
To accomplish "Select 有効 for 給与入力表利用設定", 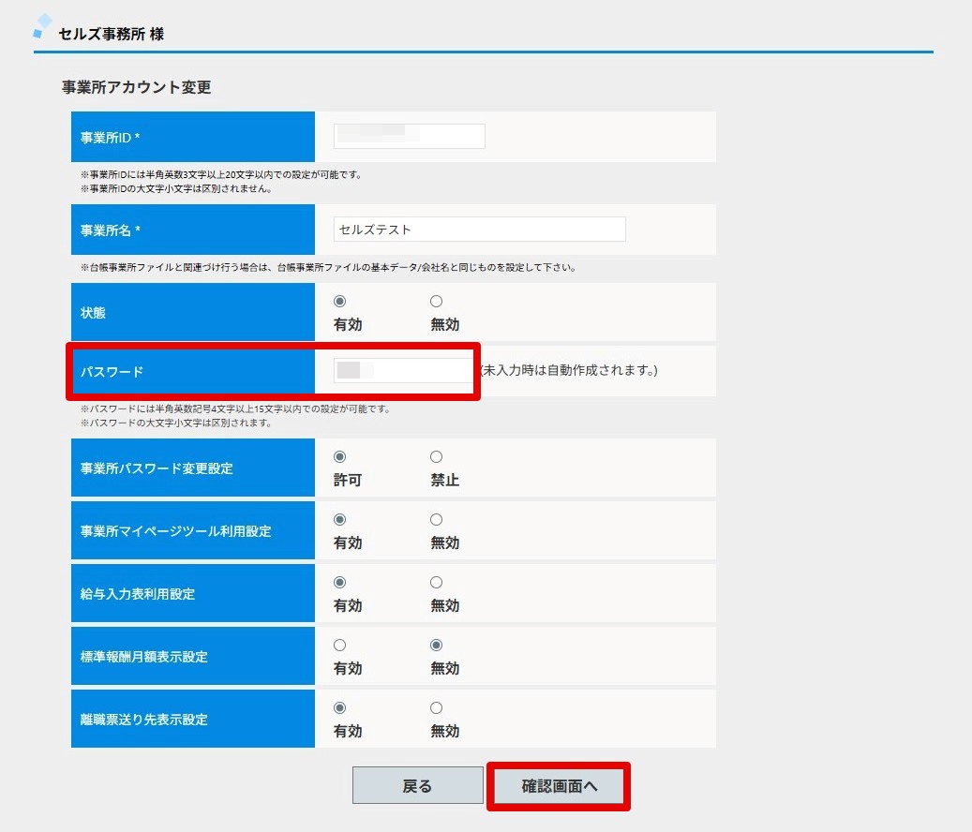I will [339, 583].
